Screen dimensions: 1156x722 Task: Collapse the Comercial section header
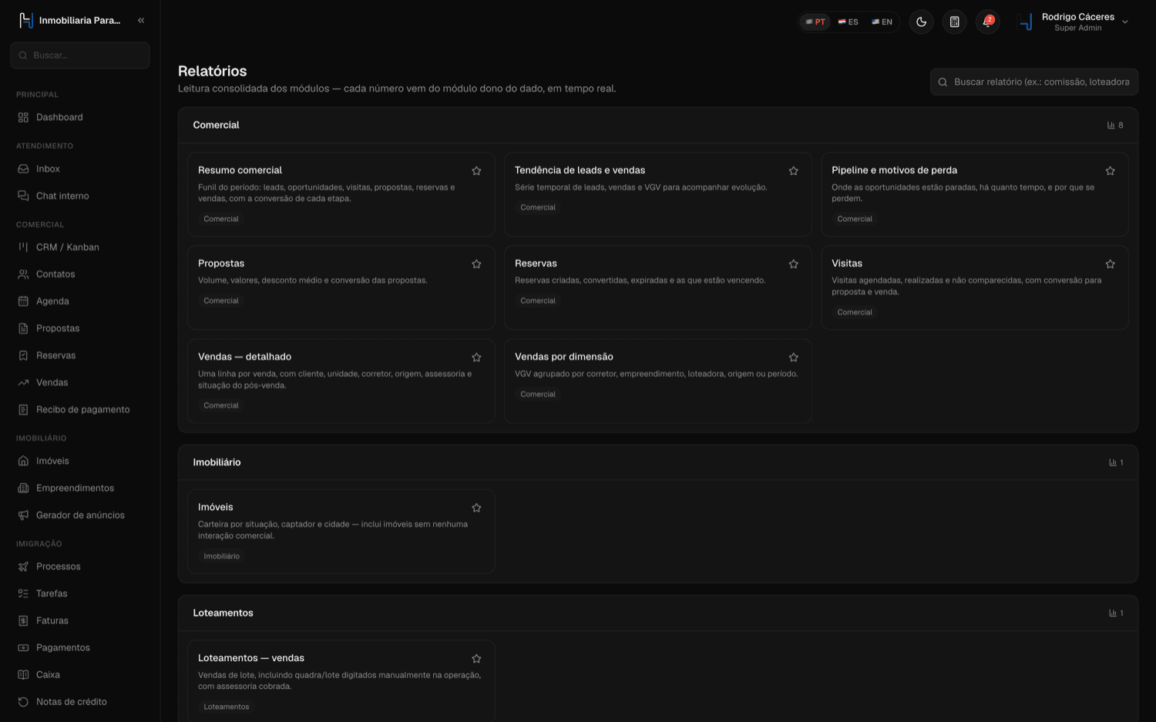tap(657, 125)
